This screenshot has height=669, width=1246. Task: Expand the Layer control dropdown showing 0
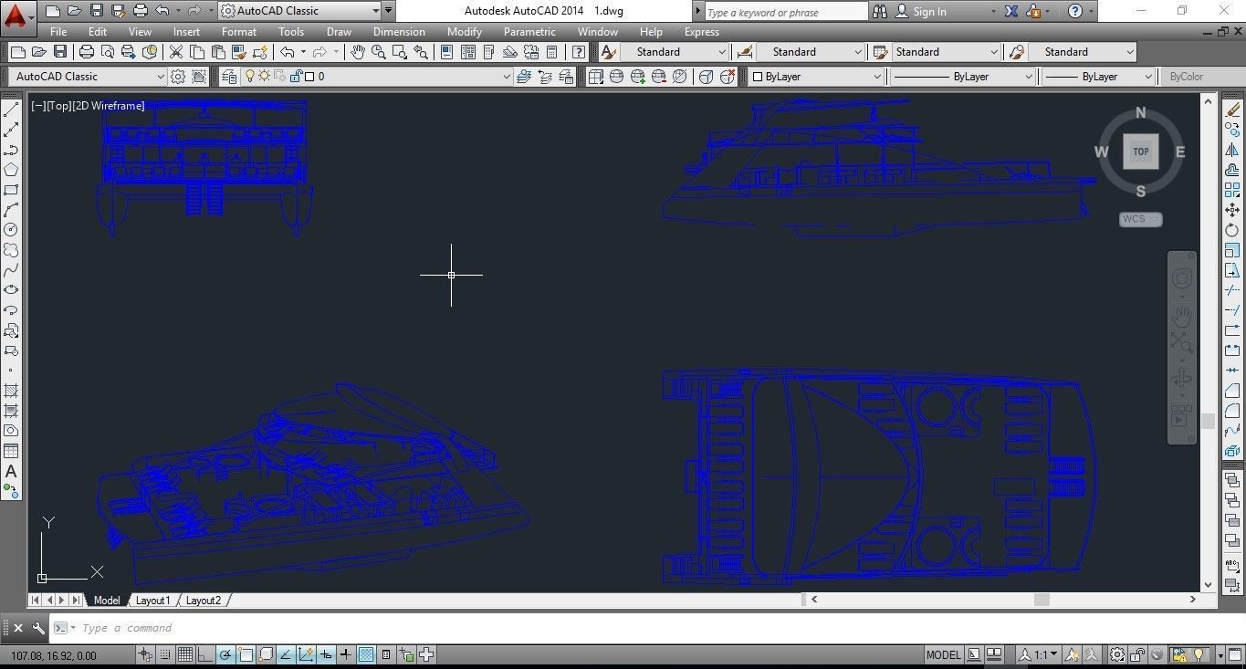(x=507, y=77)
